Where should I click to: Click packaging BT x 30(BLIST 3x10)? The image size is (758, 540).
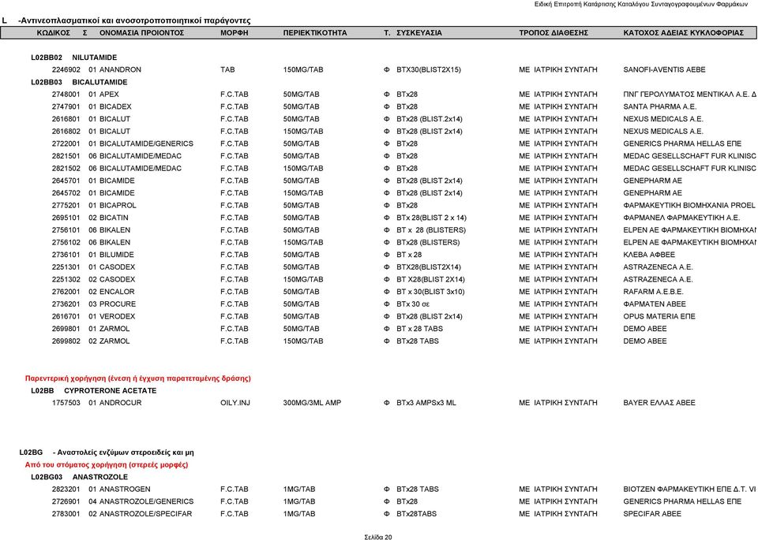[430, 292]
